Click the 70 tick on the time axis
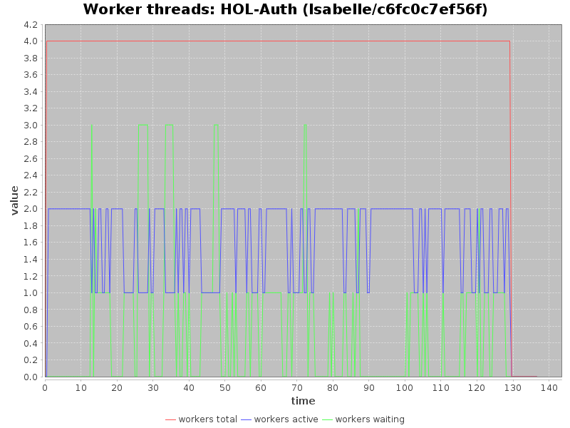Viewport: 570px width, 428px height. click(297, 387)
